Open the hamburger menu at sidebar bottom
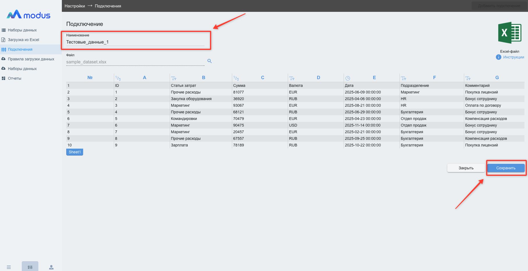This screenshot has height=271, width=528. (9, 267)
